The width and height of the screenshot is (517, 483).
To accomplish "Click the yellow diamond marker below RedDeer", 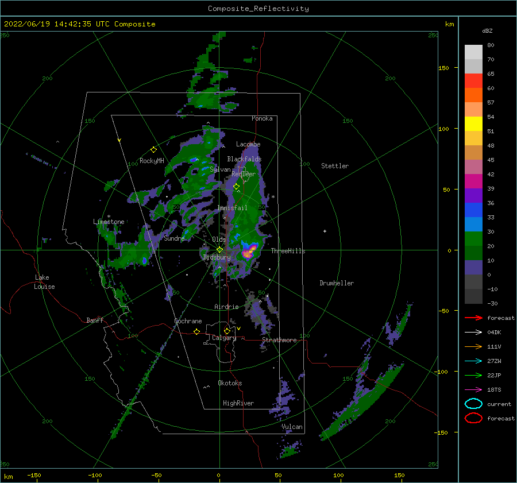I will (x=236, y=187).
